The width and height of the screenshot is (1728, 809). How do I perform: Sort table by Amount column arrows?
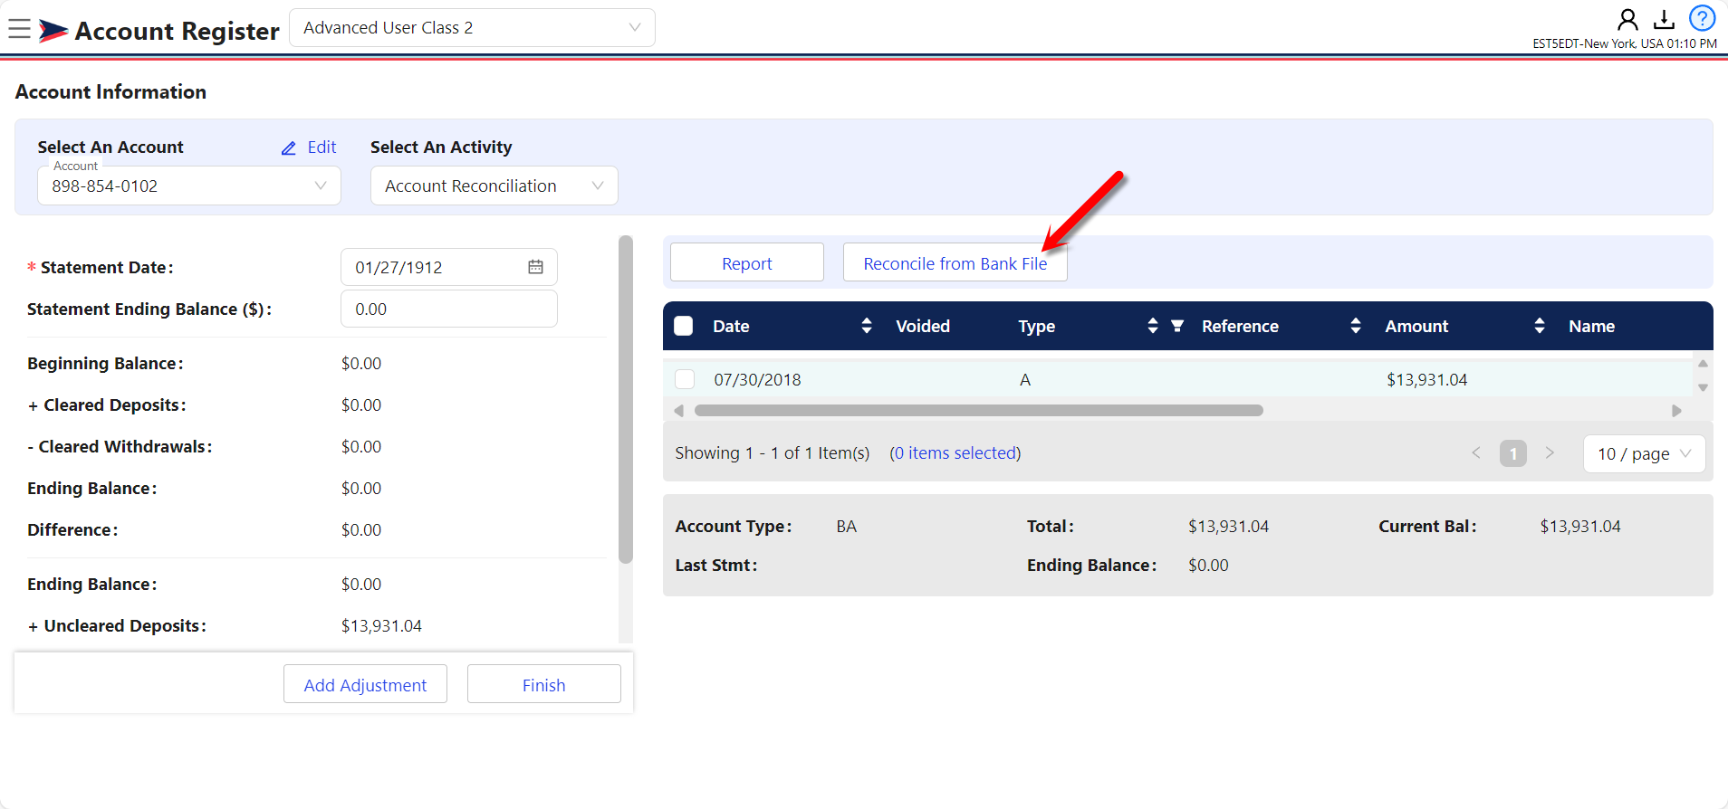[x=1540, y=326]
